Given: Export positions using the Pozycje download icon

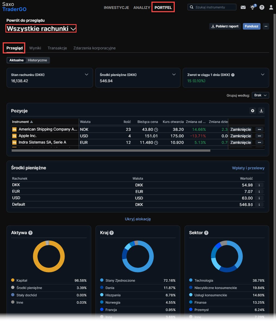Looking at the screenshot, I should tap(261, 111).
